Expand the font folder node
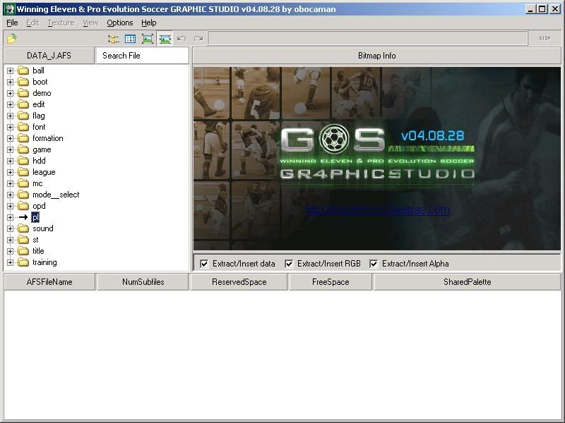This screenshot has width=565, height=423. (x=10, y=127)
